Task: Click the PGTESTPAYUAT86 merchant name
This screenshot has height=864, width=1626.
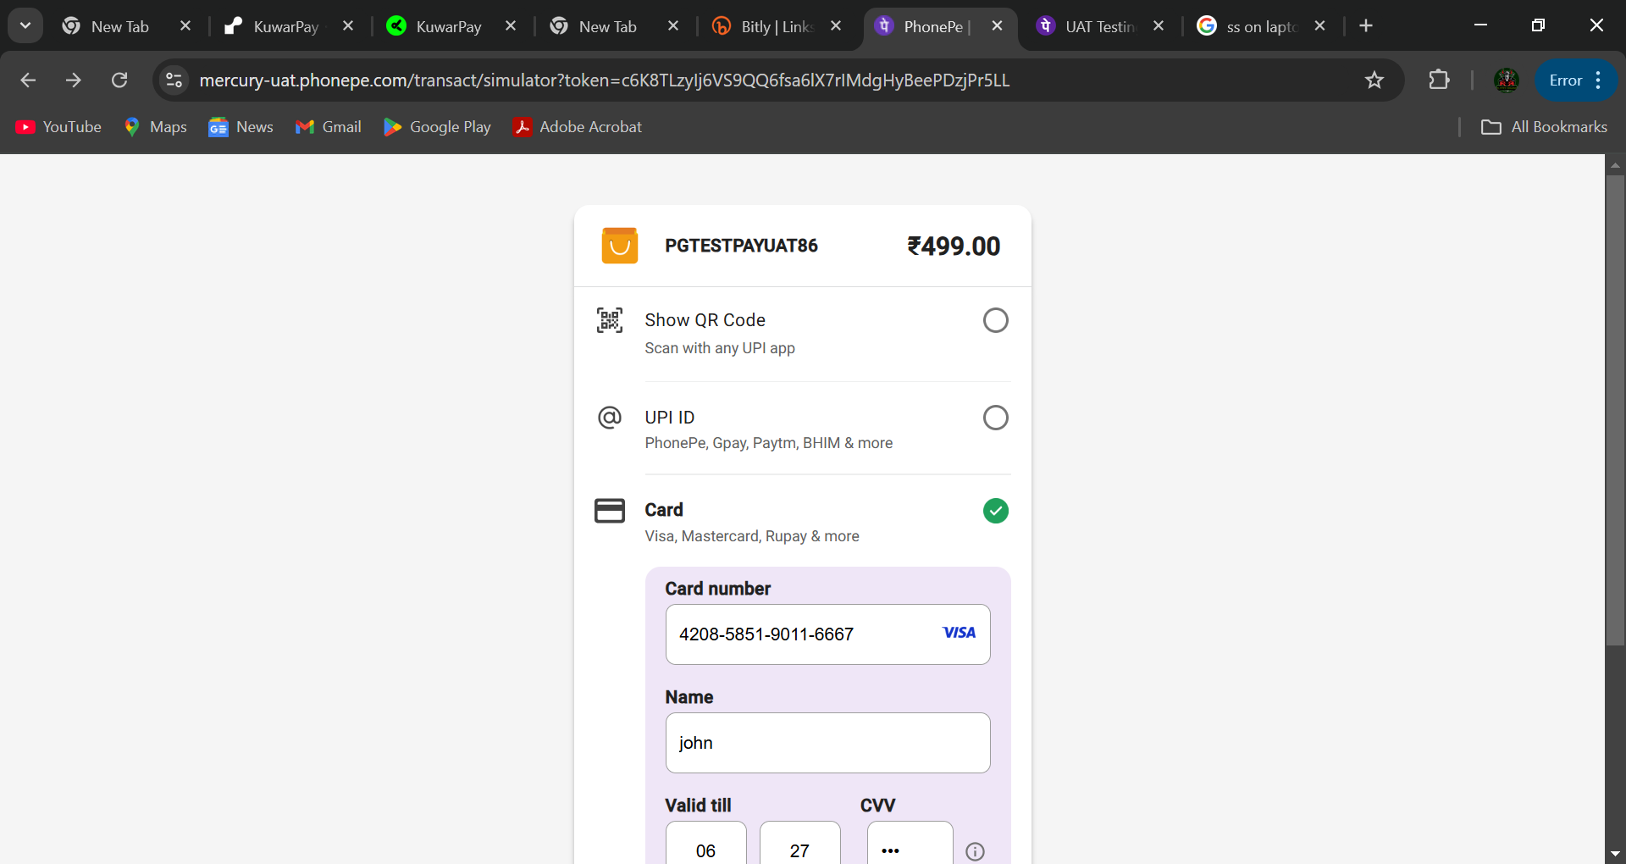Action: pos(741,246)
